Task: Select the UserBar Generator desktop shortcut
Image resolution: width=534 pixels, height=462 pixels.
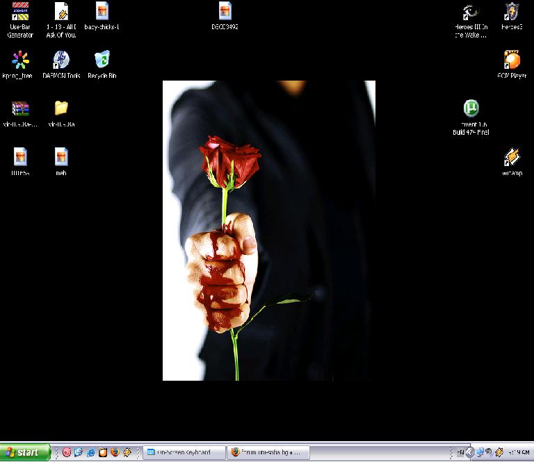Action: [x=20, y=13]
